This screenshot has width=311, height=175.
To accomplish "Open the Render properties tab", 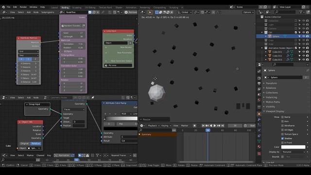I will [x=259, y=78].
